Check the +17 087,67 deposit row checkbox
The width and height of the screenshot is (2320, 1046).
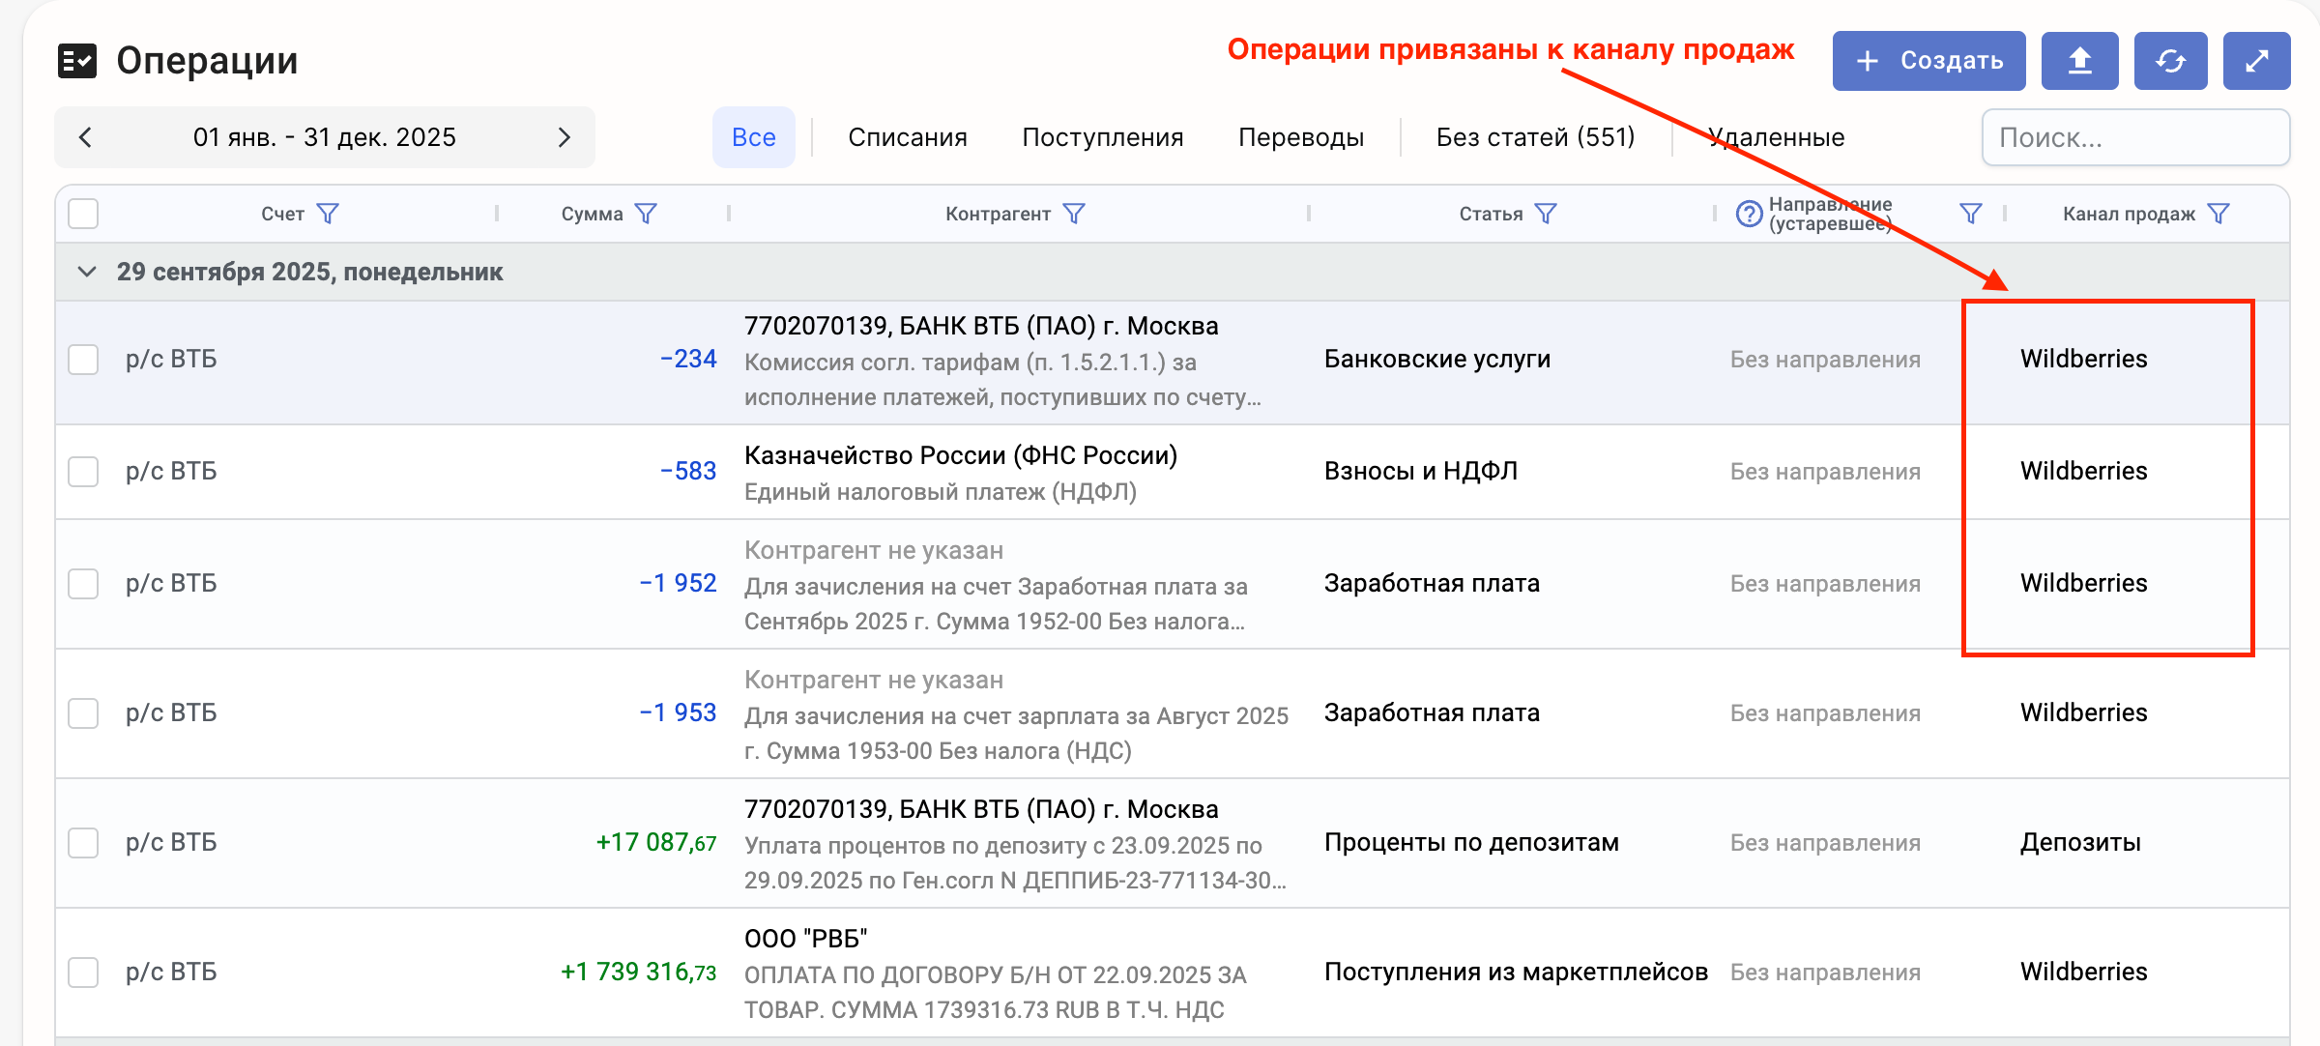(84, 843)
